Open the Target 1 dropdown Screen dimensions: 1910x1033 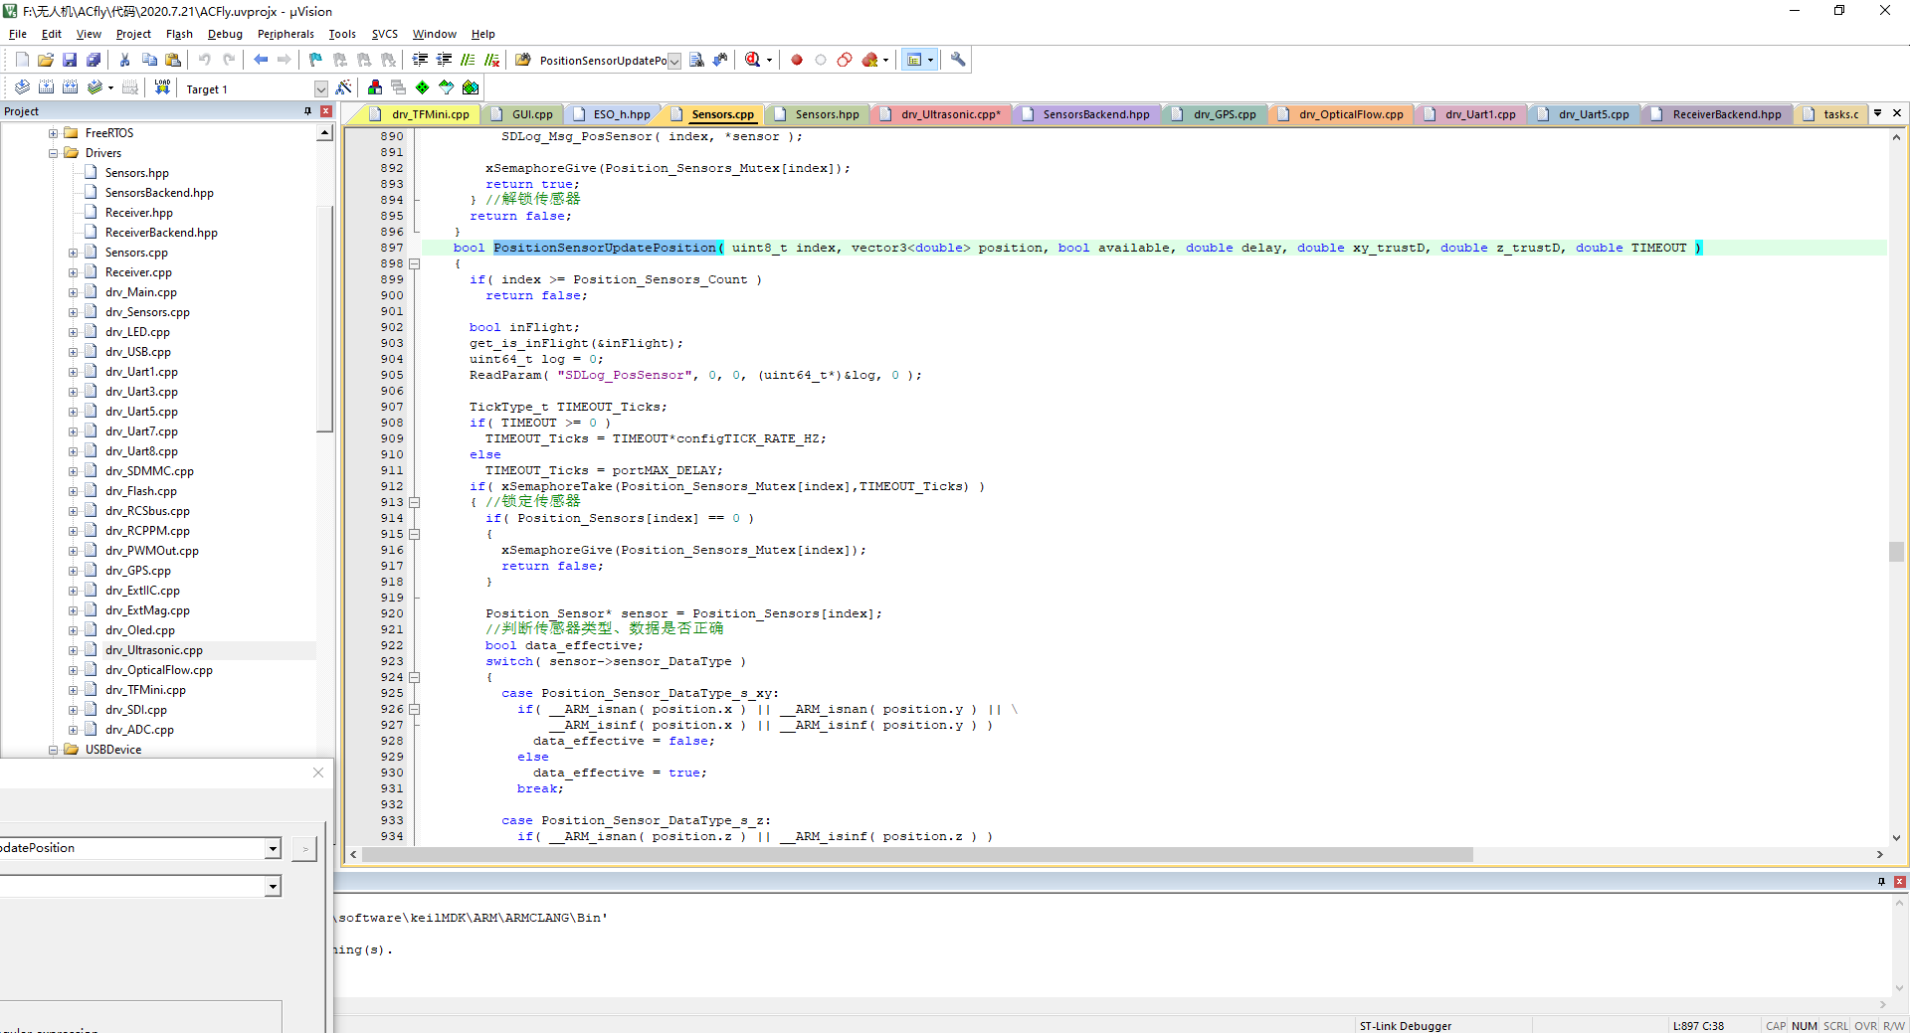320,88
